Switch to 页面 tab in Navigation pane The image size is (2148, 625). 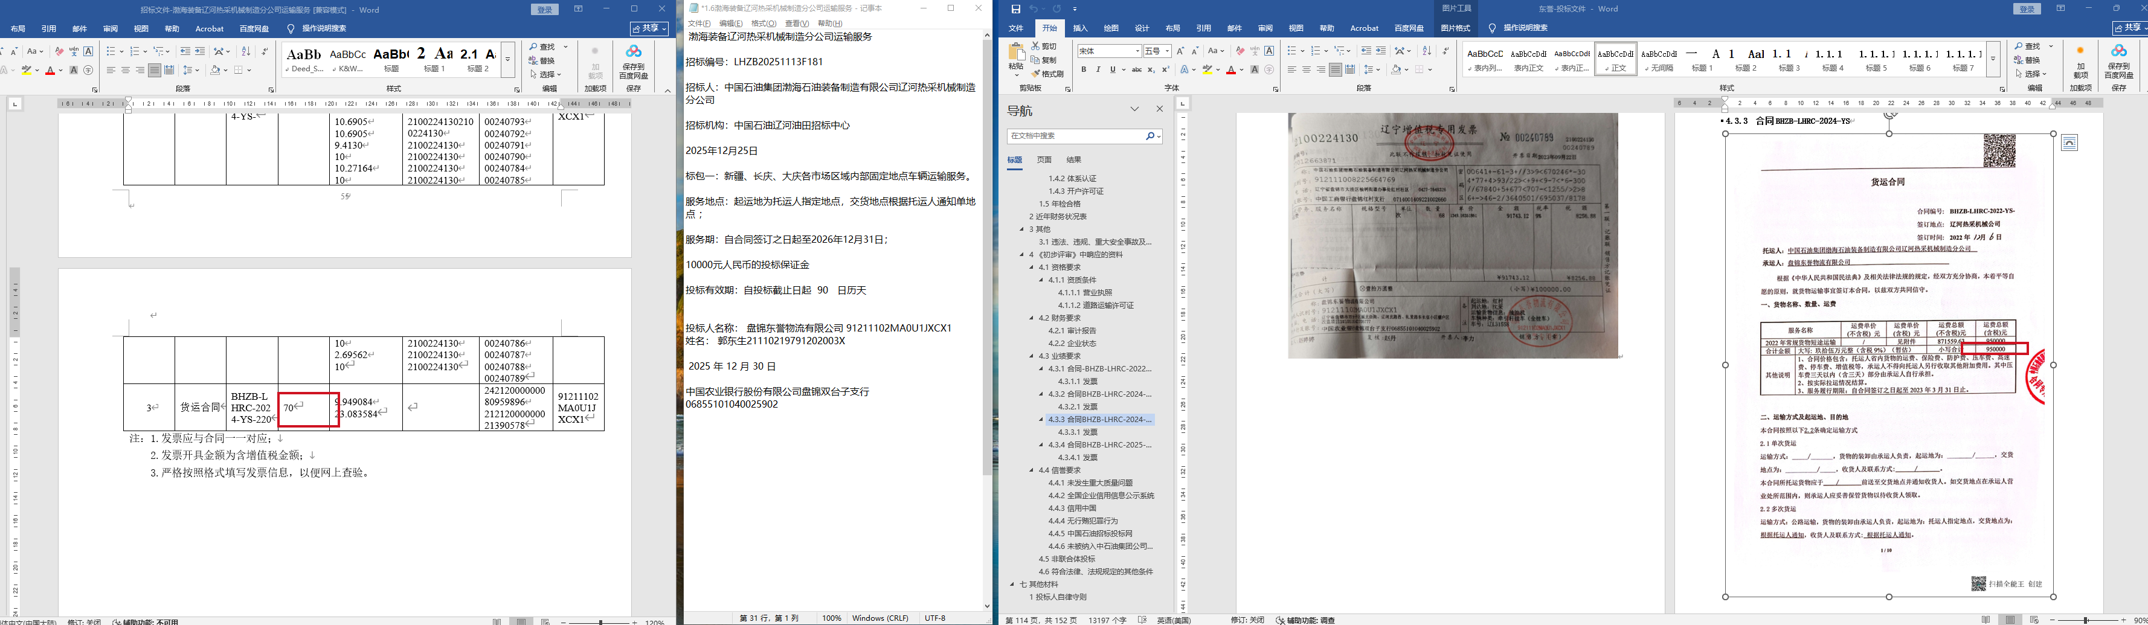point(1044,159)
